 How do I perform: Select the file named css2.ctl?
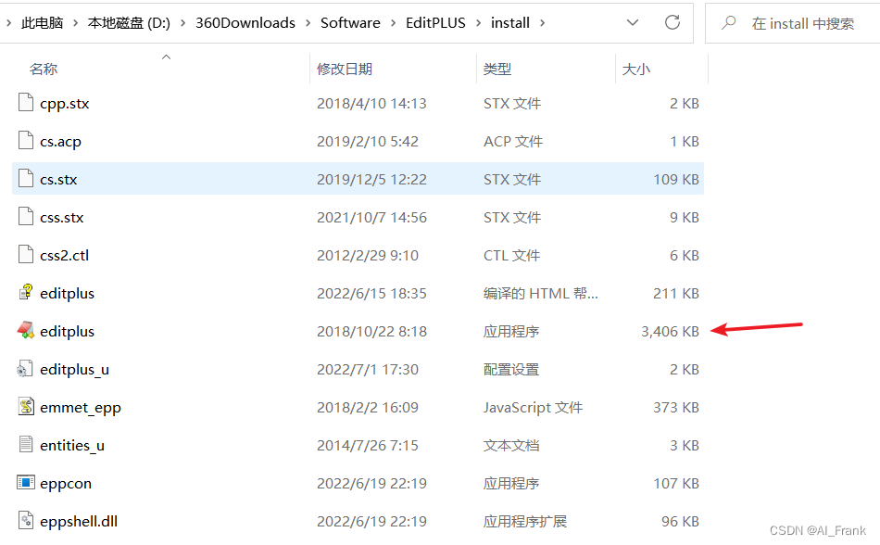coord(65,256)
